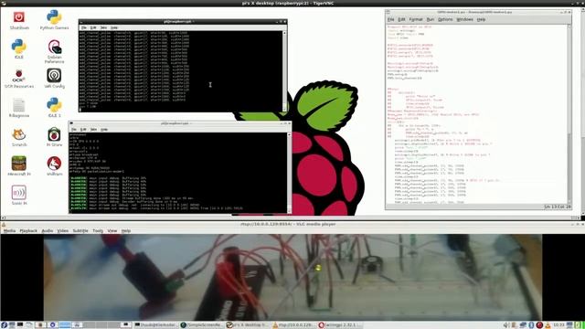Open Windows menu in Python editor window
The height and width of the screenshot is (329, 585).
pos(464,19)
